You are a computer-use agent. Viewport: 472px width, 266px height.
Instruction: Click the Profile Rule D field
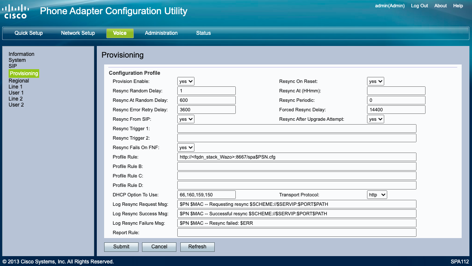297,186
